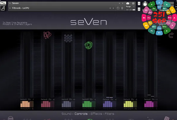
Task: Switch to the Sound tab
Action: [66, 114]
